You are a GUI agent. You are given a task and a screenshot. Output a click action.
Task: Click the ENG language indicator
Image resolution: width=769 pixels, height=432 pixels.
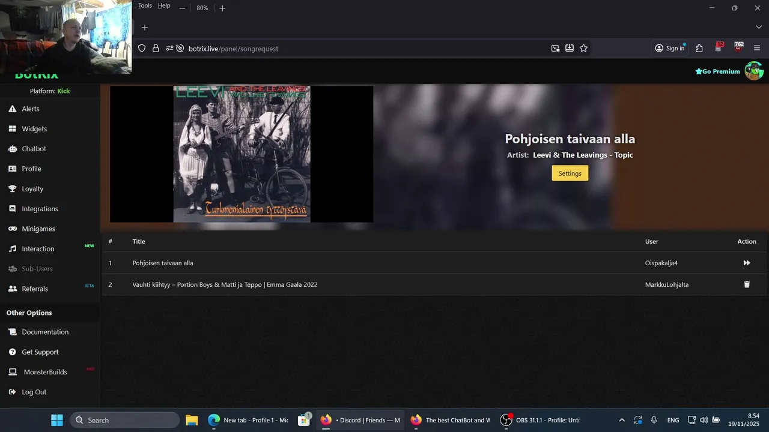(673, 420)
